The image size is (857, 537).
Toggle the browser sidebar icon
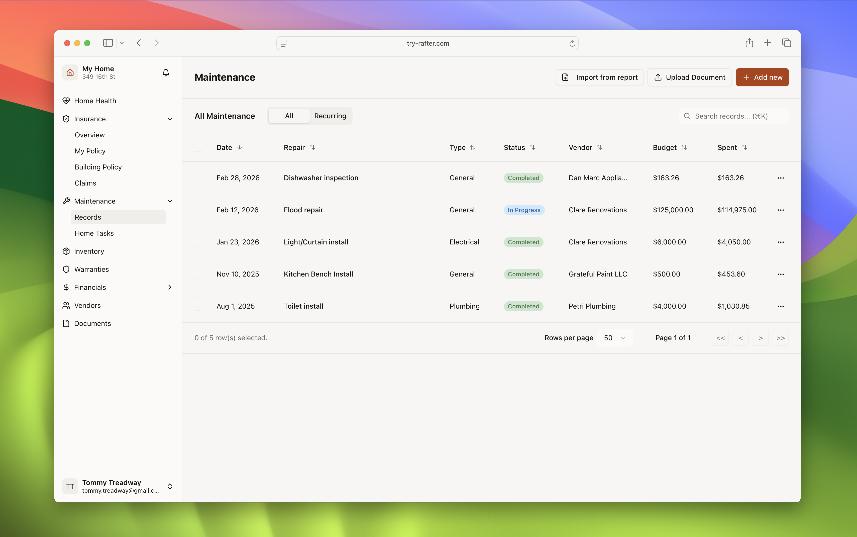pos(108,43)
